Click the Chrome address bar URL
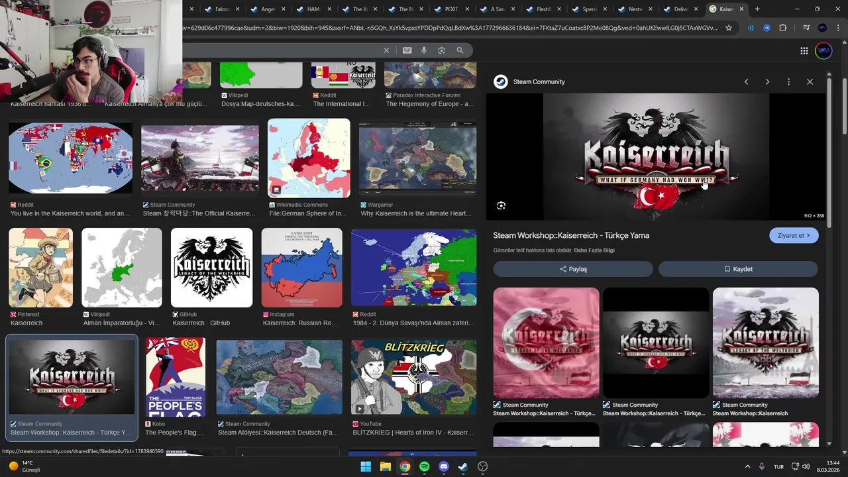848x477 pixels. click(x=450, y=28)
